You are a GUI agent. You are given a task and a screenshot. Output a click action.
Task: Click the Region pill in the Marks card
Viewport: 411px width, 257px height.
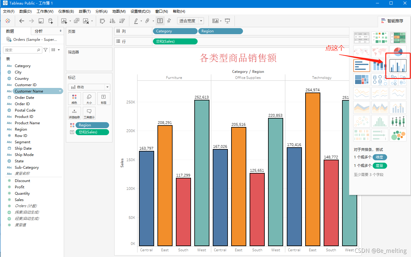click(x=92, y=125)
